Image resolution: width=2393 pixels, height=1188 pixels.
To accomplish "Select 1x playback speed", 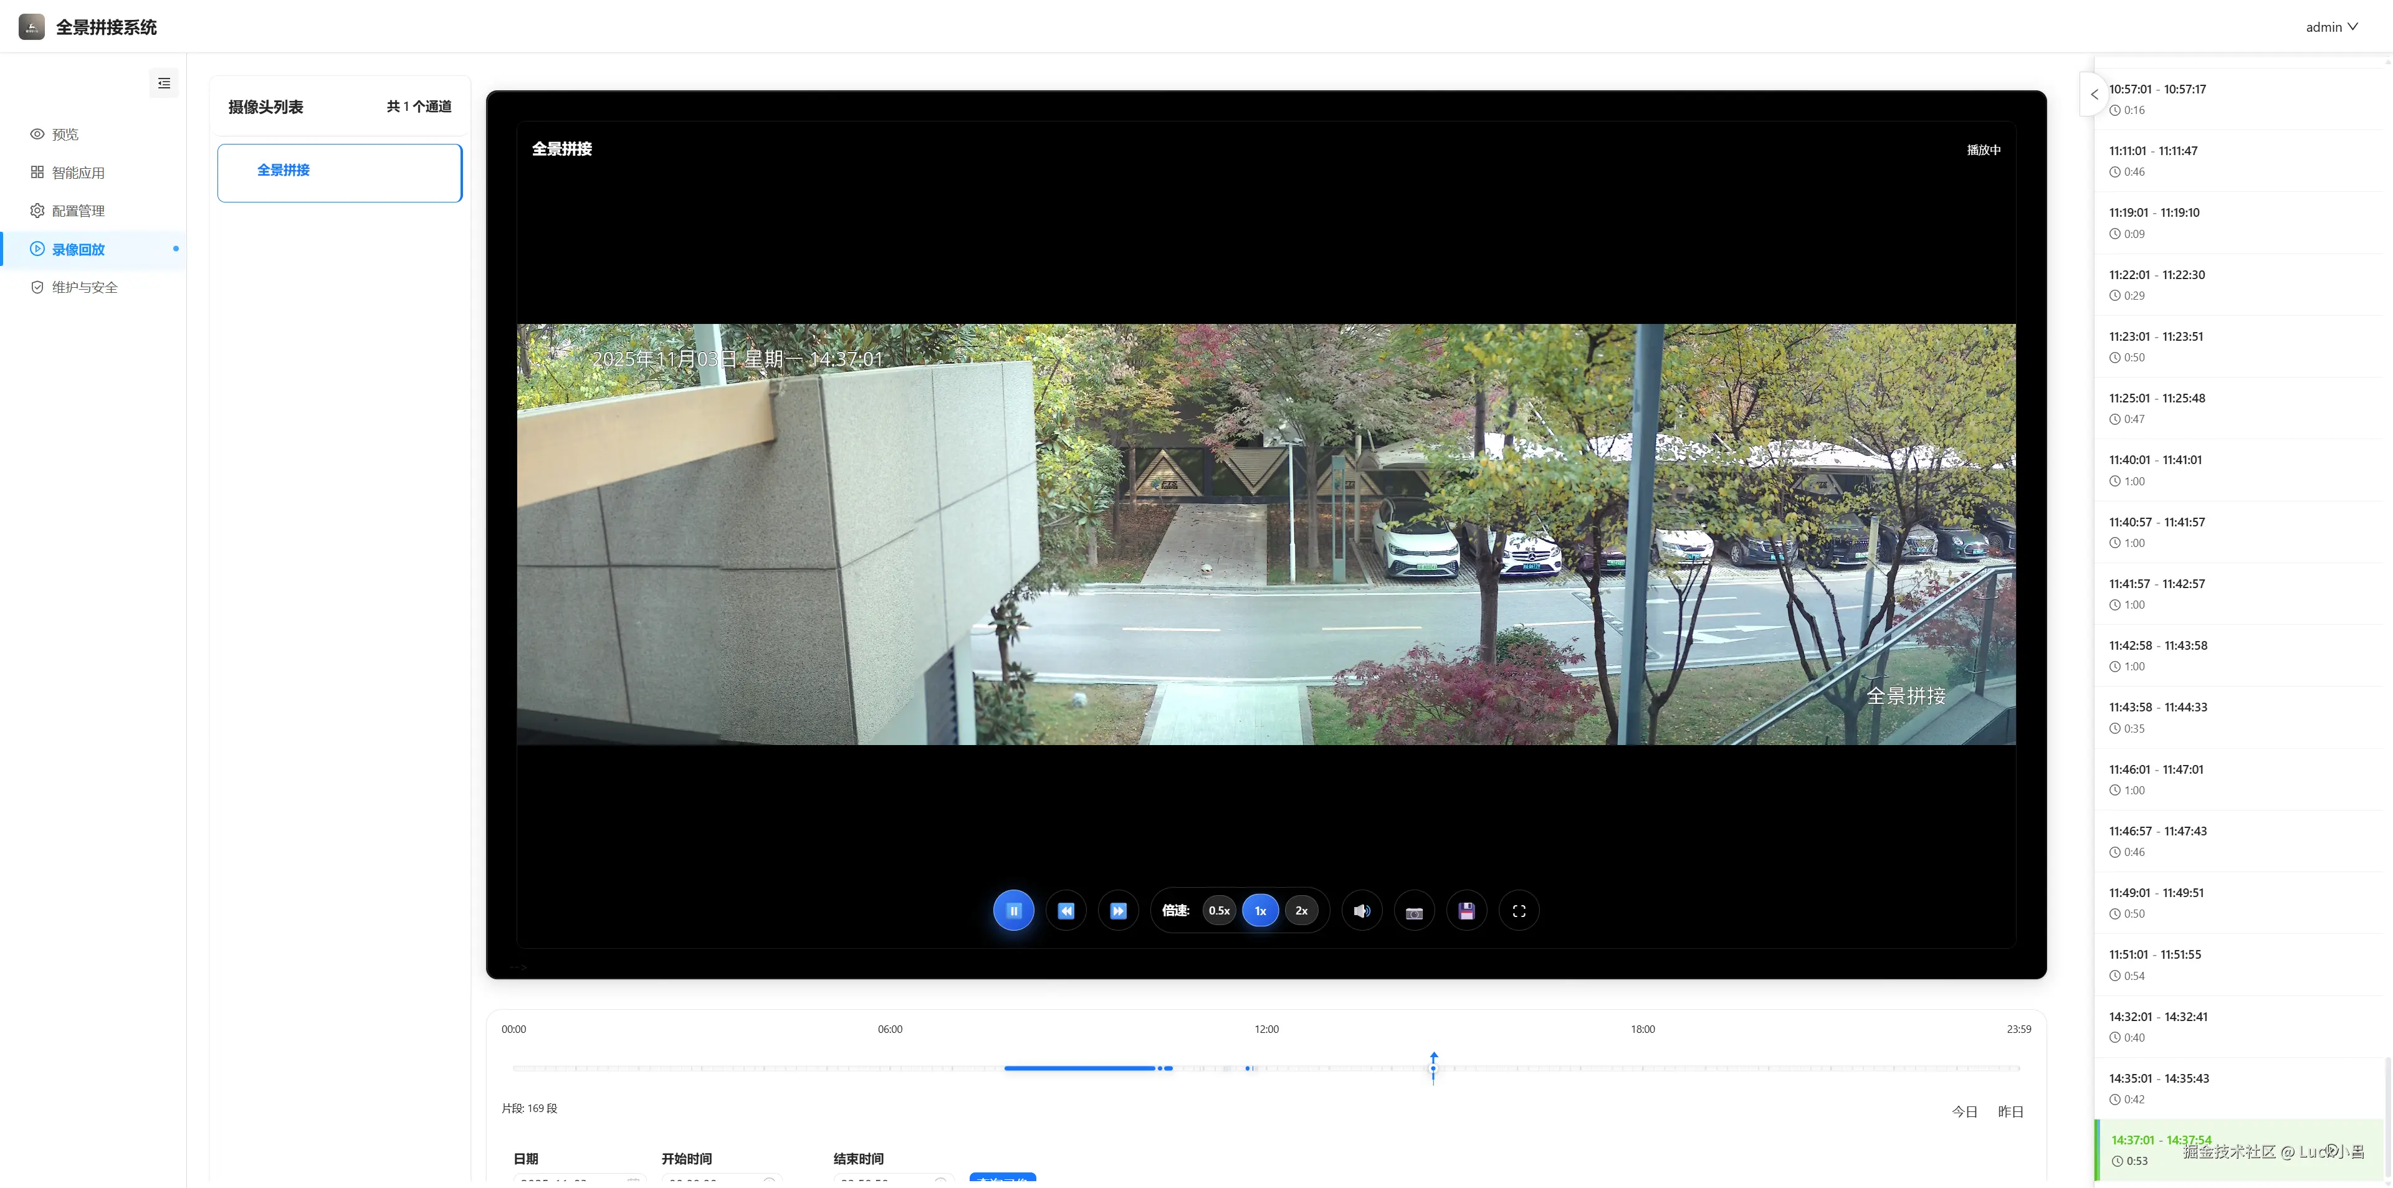I will tap(1261, 910).
